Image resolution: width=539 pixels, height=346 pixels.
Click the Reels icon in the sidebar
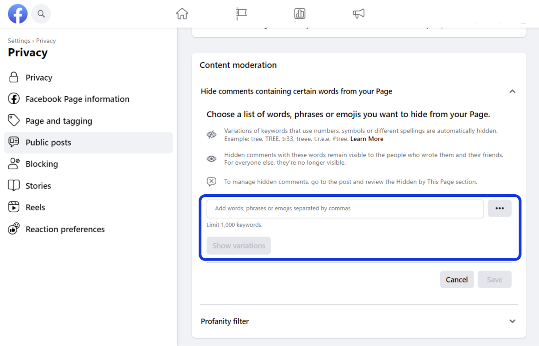pyautogui.click(x=14, y=207)
